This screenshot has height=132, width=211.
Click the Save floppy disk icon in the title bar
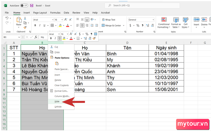tap(32, 5)
